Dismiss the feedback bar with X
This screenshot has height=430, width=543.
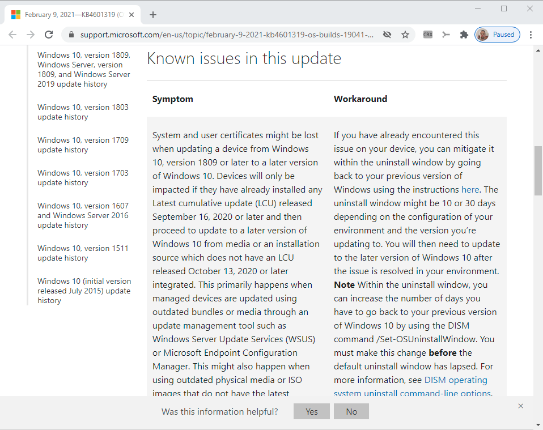click(x=520, y=406)
